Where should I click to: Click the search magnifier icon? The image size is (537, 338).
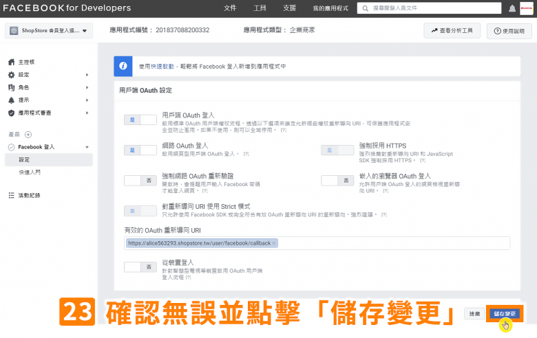click(x=366, y=8)
